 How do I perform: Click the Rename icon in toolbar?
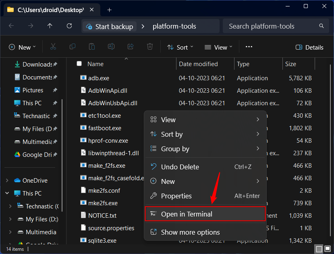click(x=111, y=47)
